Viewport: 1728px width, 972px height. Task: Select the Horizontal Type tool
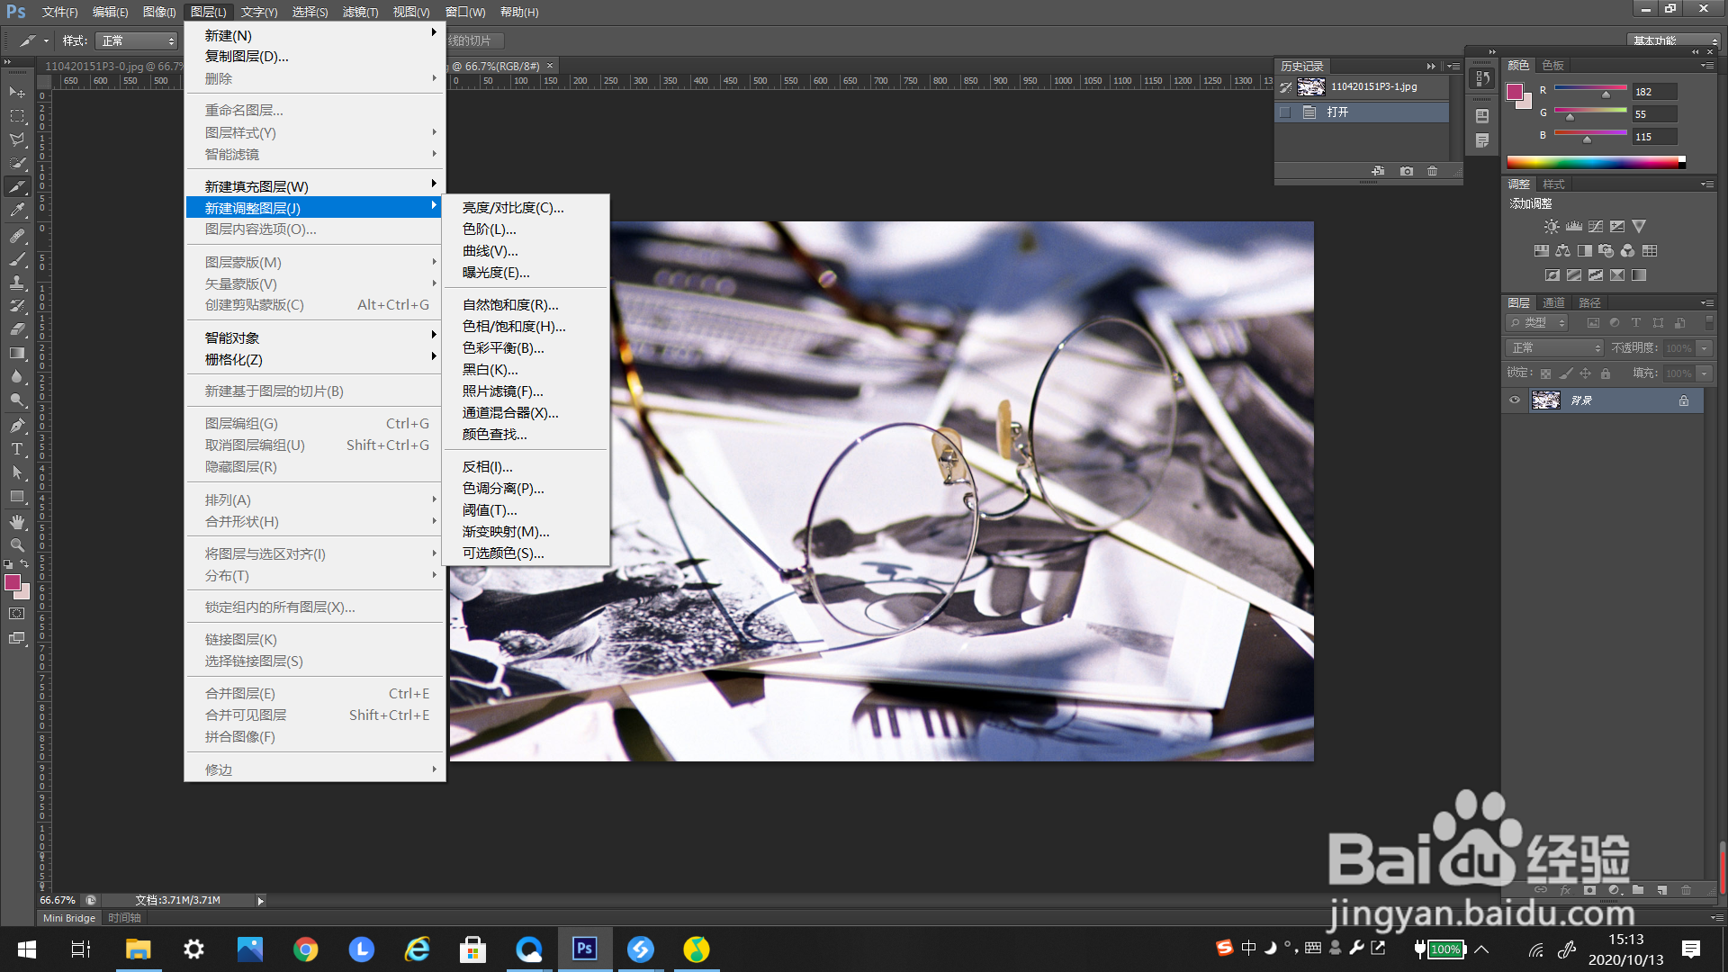click(17, 449)
